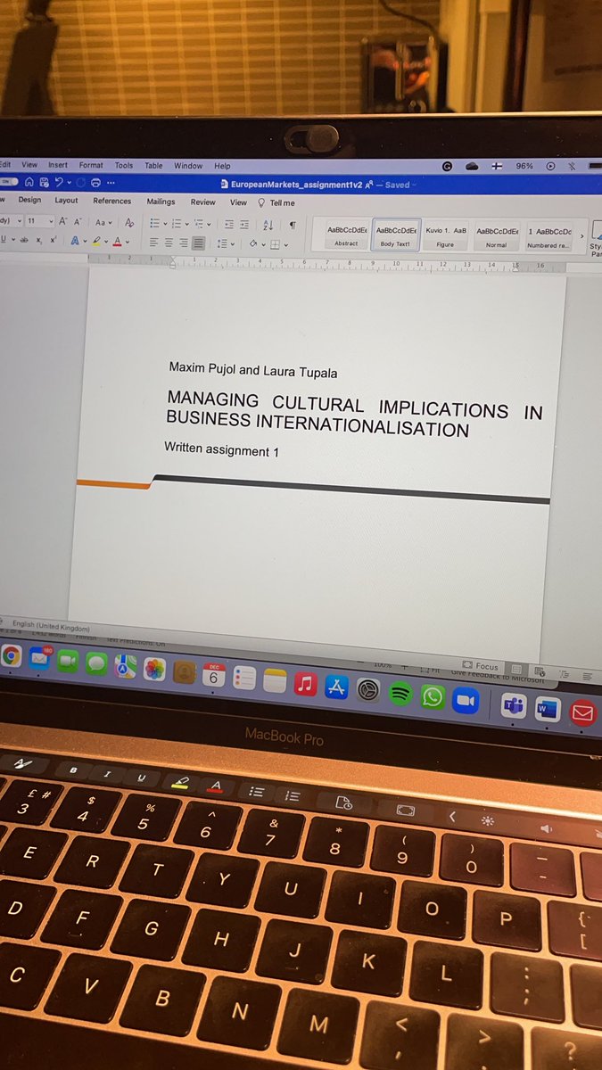Increase paragraph indent
Viewport: 602px width, 1070px height.
(244, 224)
